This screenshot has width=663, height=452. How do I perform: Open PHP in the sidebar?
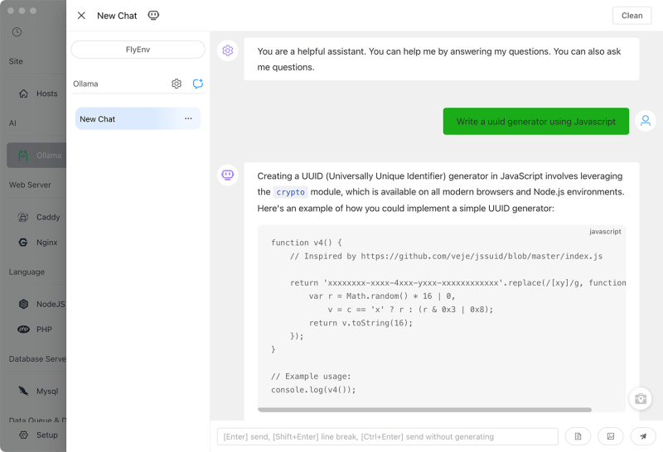pos(36,329)
